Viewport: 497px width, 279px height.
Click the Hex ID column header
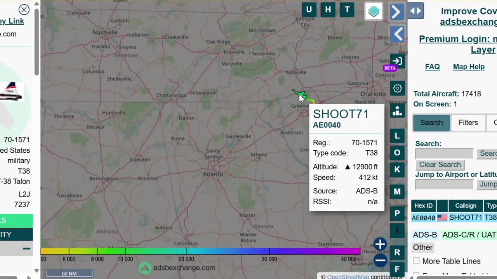tap(423, 206)
